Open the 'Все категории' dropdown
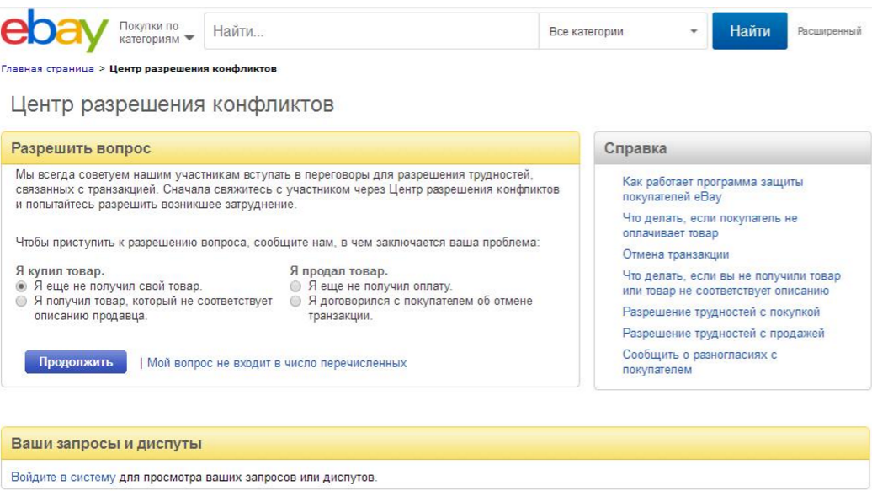The image size is (872, 491). [x=623, y=31]
